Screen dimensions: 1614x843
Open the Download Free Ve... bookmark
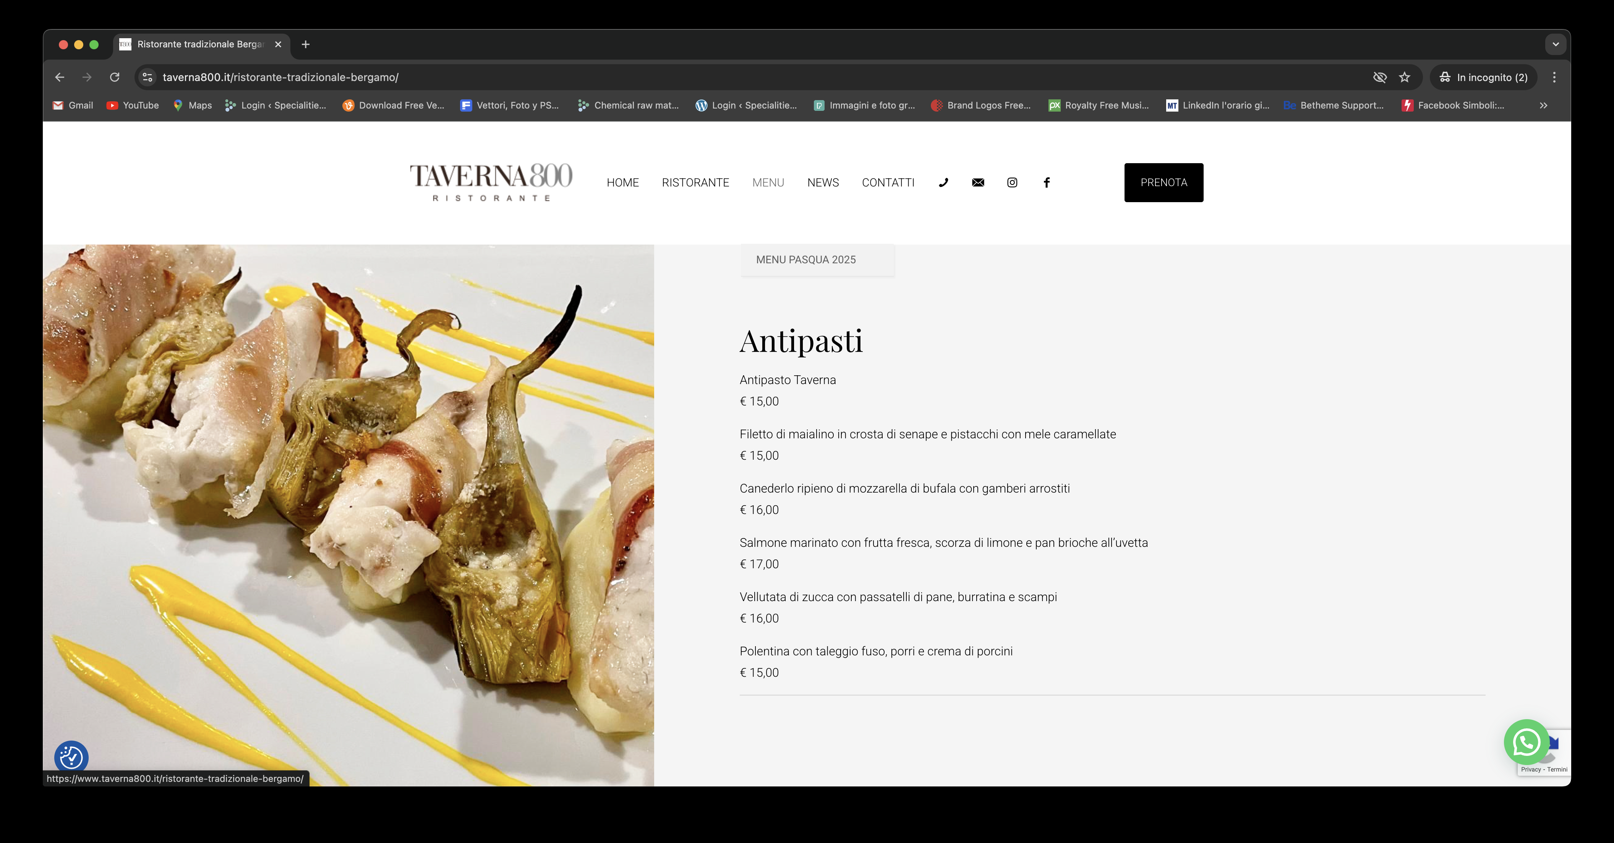tap(394, 105)
